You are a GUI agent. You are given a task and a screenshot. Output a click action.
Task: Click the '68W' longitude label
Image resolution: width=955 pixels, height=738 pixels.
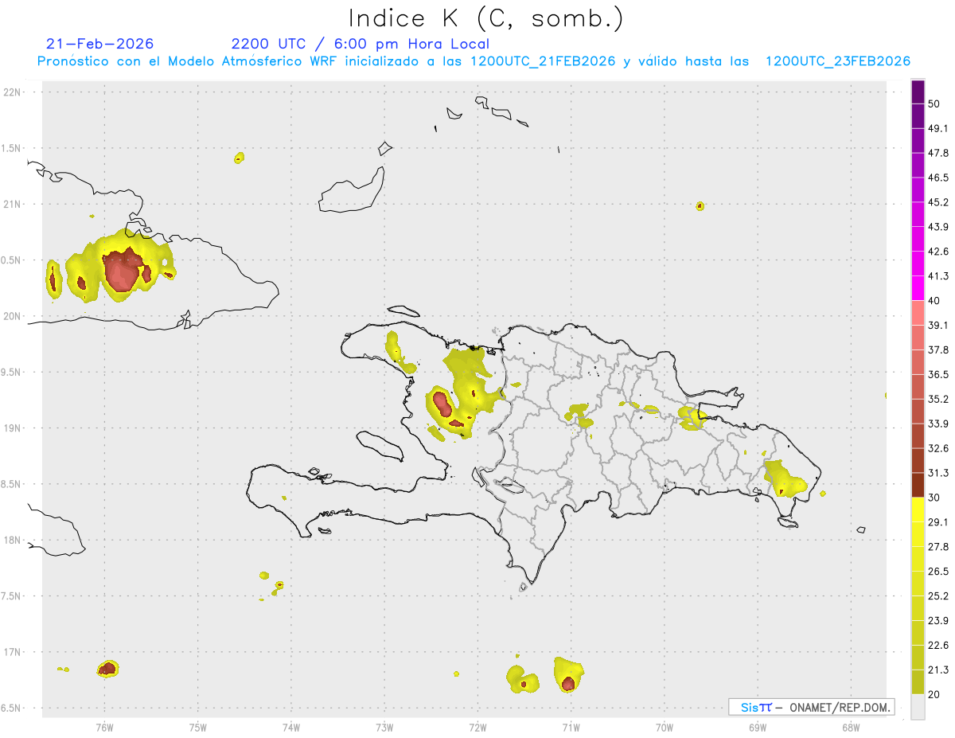tap(851, 728)
